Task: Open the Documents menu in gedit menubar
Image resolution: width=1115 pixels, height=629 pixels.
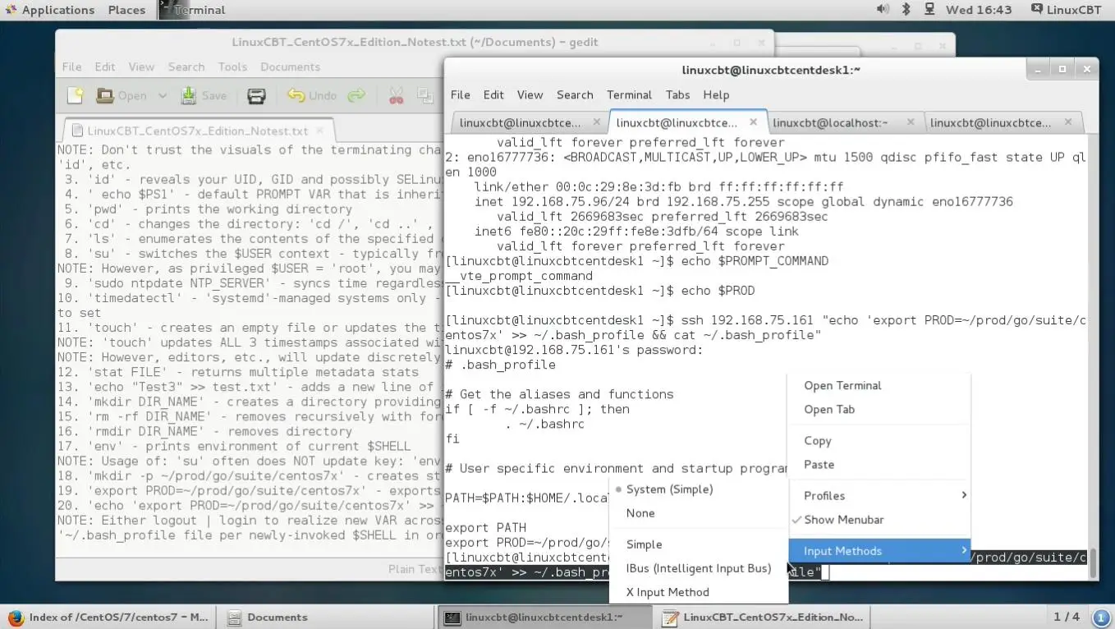Action: click(290, 67)
